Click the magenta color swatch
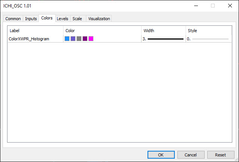The width and height of the screenshot is (239, 162). (91, 38)
